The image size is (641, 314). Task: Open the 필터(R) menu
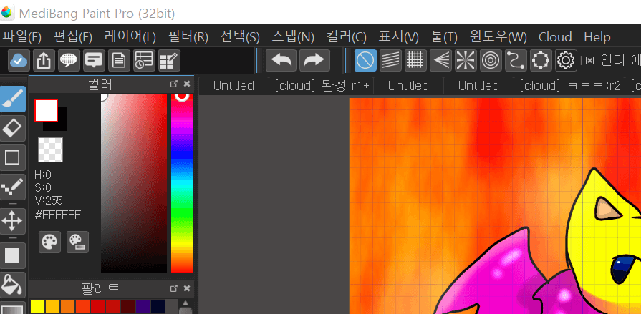click(x=188, y=37)
